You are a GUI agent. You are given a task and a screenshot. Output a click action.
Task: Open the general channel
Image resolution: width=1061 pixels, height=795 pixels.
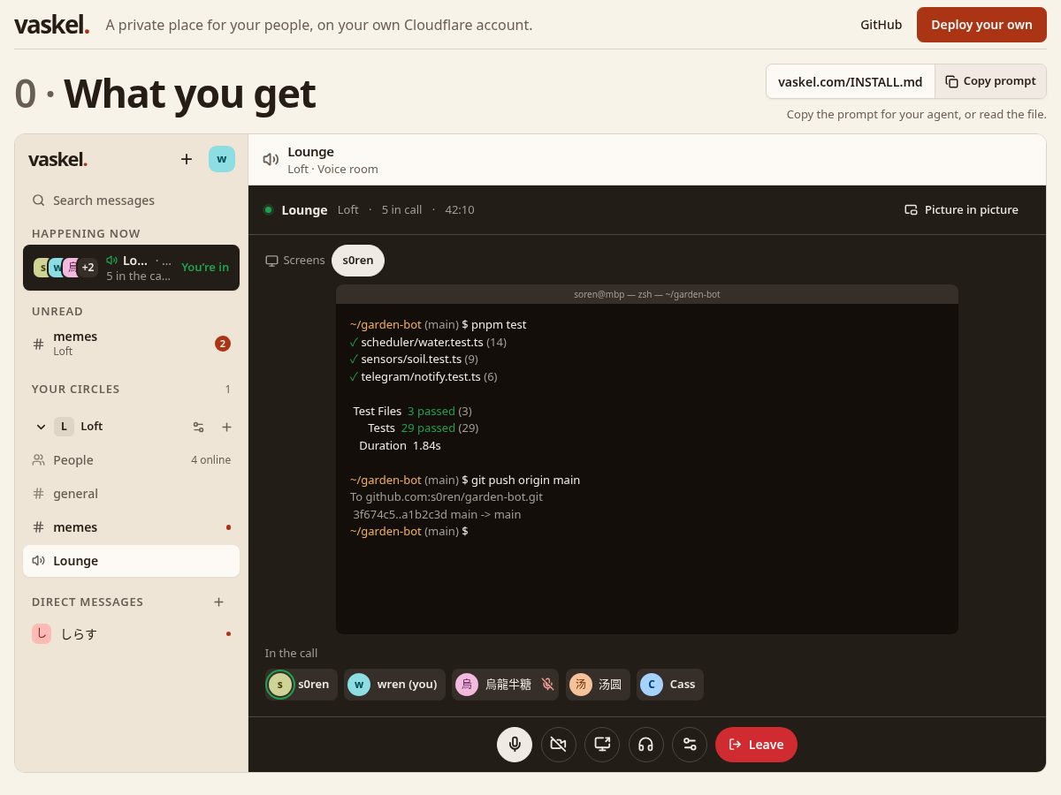(x=131, y=494)
